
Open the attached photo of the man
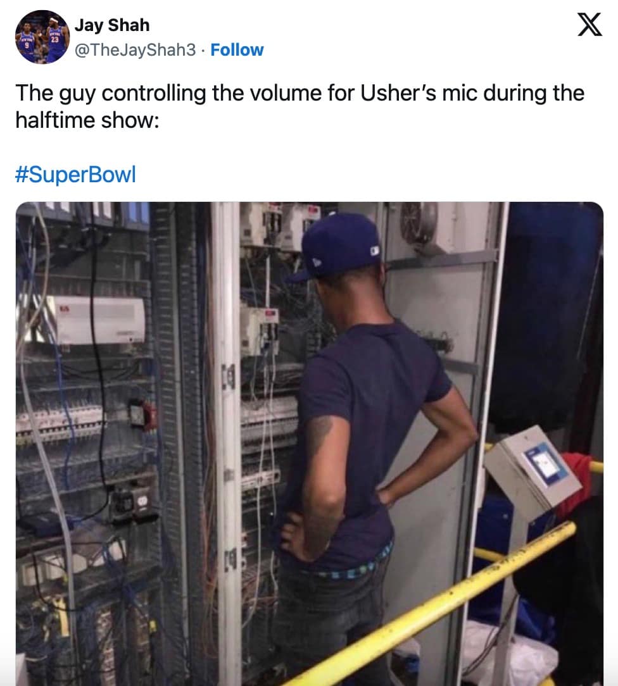coord(310,444)
